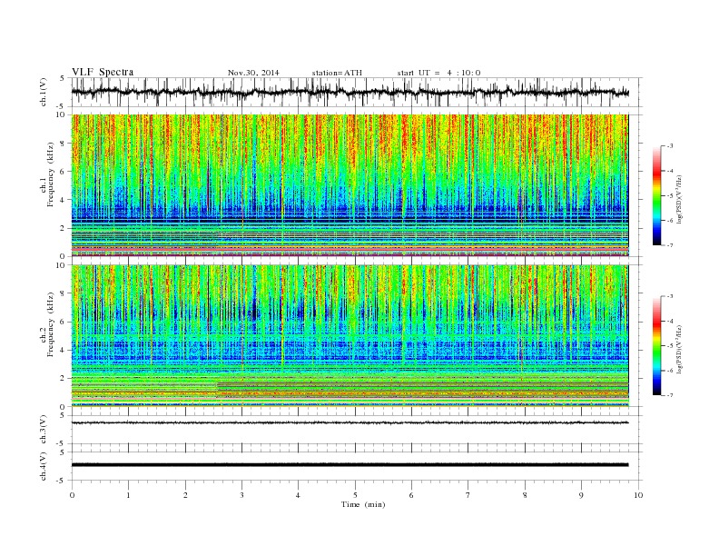Click the time axis tick label "5"
This screenshot has height=556, width=719.
point(355,495)
